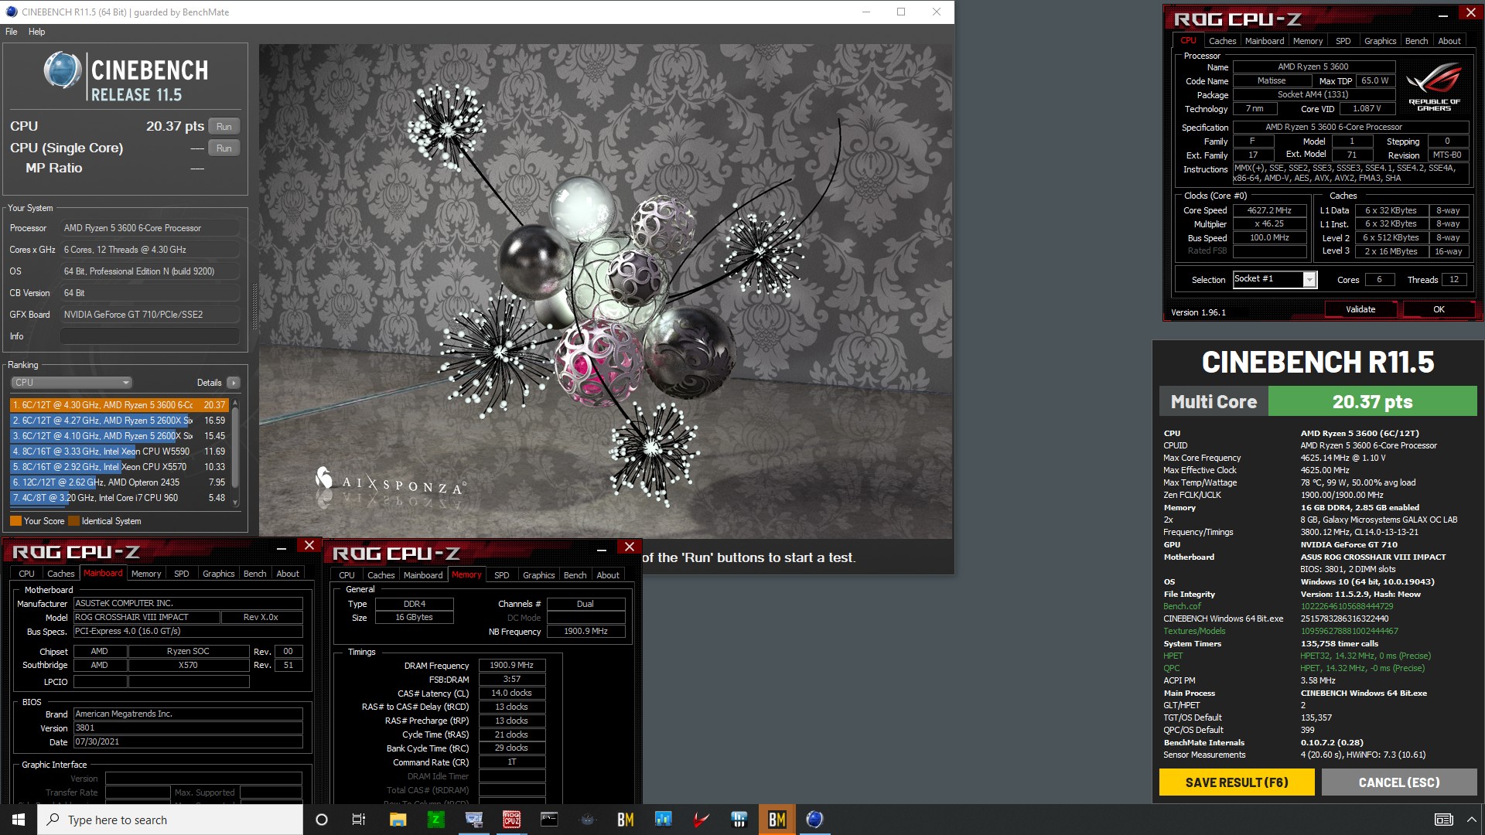This screenshot has width=1485, height=835.
Task: Click Validate in top-right CPU-Z
Action: click(x=1360, y=309)
